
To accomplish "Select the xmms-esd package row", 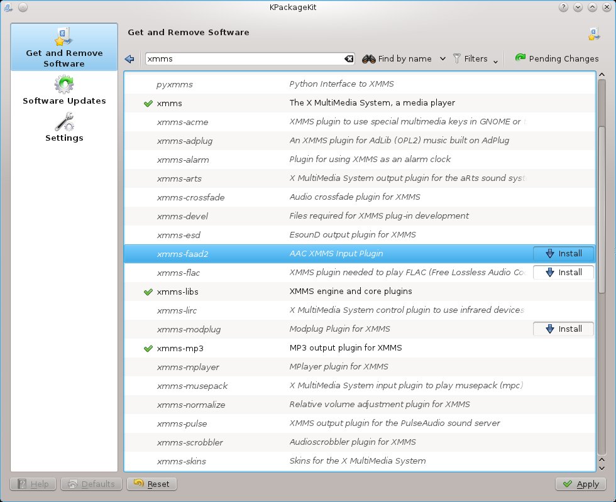I will click(x=360, y=235).
